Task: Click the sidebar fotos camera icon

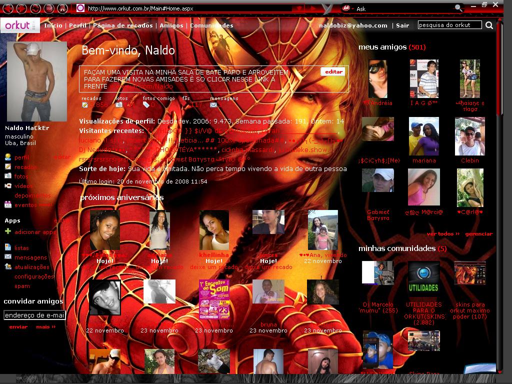Action: (8, 176)
